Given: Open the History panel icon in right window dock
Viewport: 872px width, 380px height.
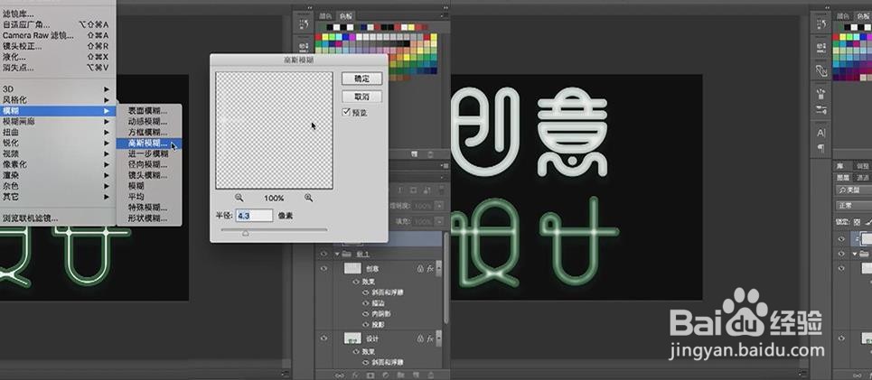Looking at the screenshot, I should pos(820,23).
